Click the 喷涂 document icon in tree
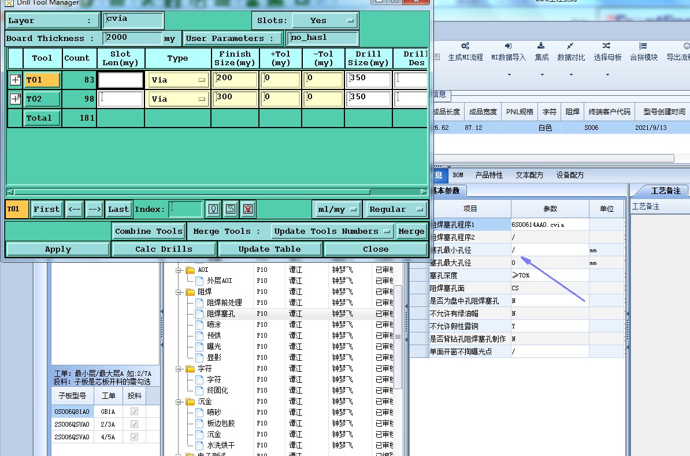Image resolution: width=690 pixels, height=456 pixels. [x=199, y=324]
